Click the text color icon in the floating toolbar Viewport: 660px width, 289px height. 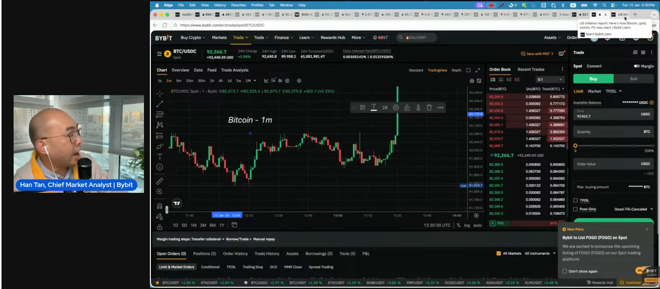[x=374, y=107]
